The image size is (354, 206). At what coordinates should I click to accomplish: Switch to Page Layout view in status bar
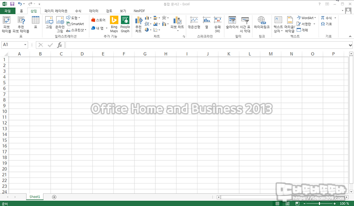tap(288, 204)
